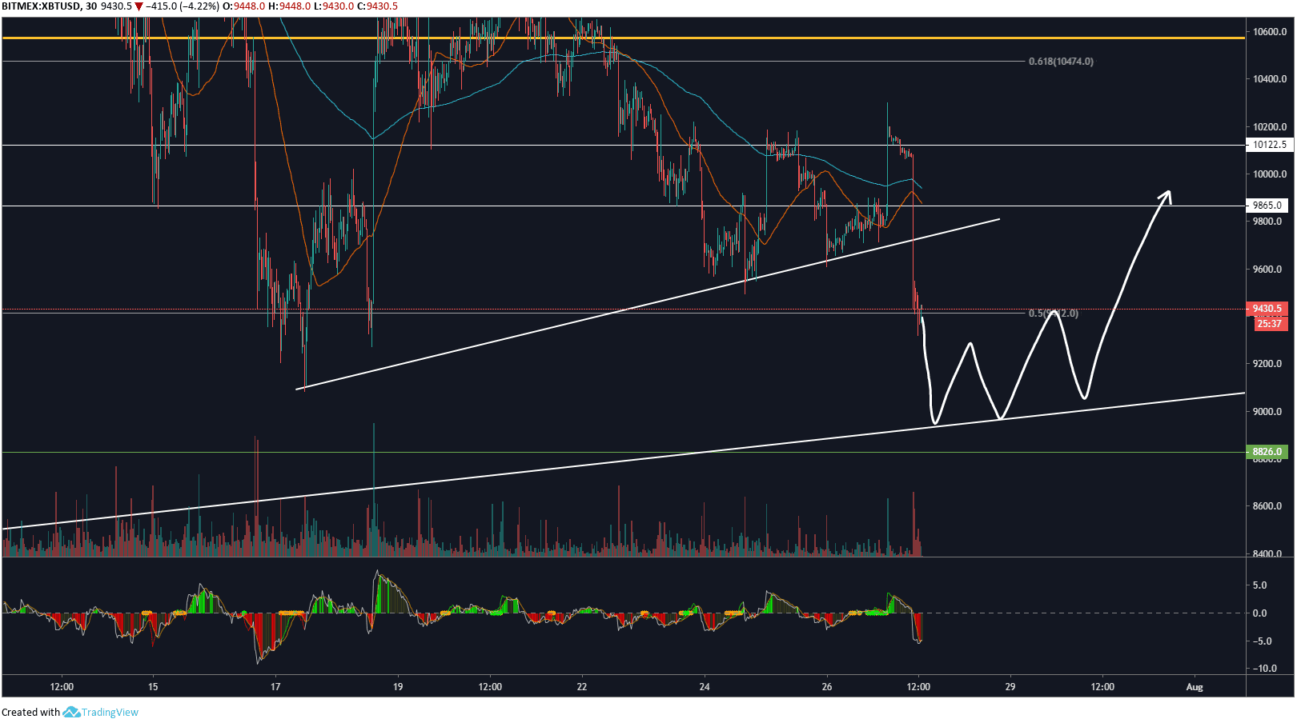The width and height of the screenshot is (1297, 723).
Task: Click the 15 date on time axis
Action: [153, 686]
